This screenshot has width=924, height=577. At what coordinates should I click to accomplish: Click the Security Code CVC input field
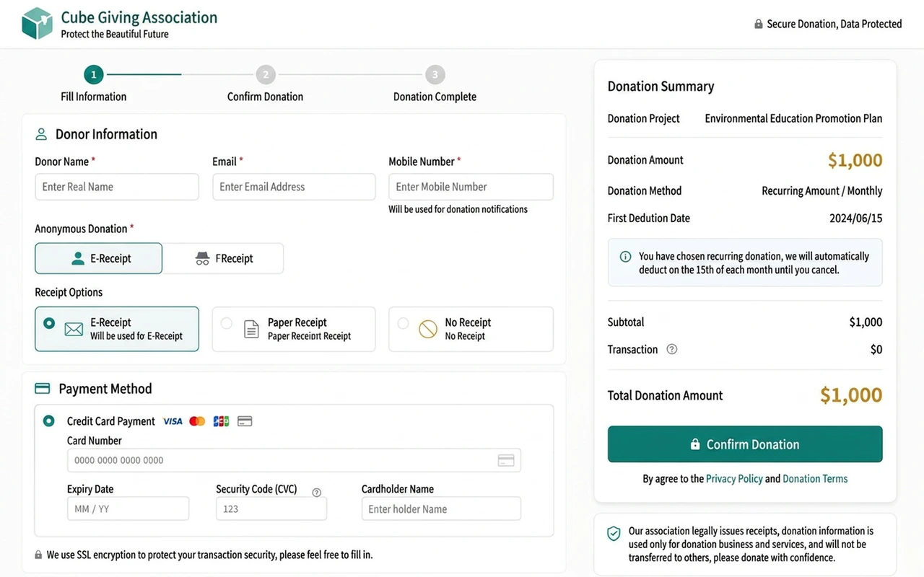[x=271, y=508]
